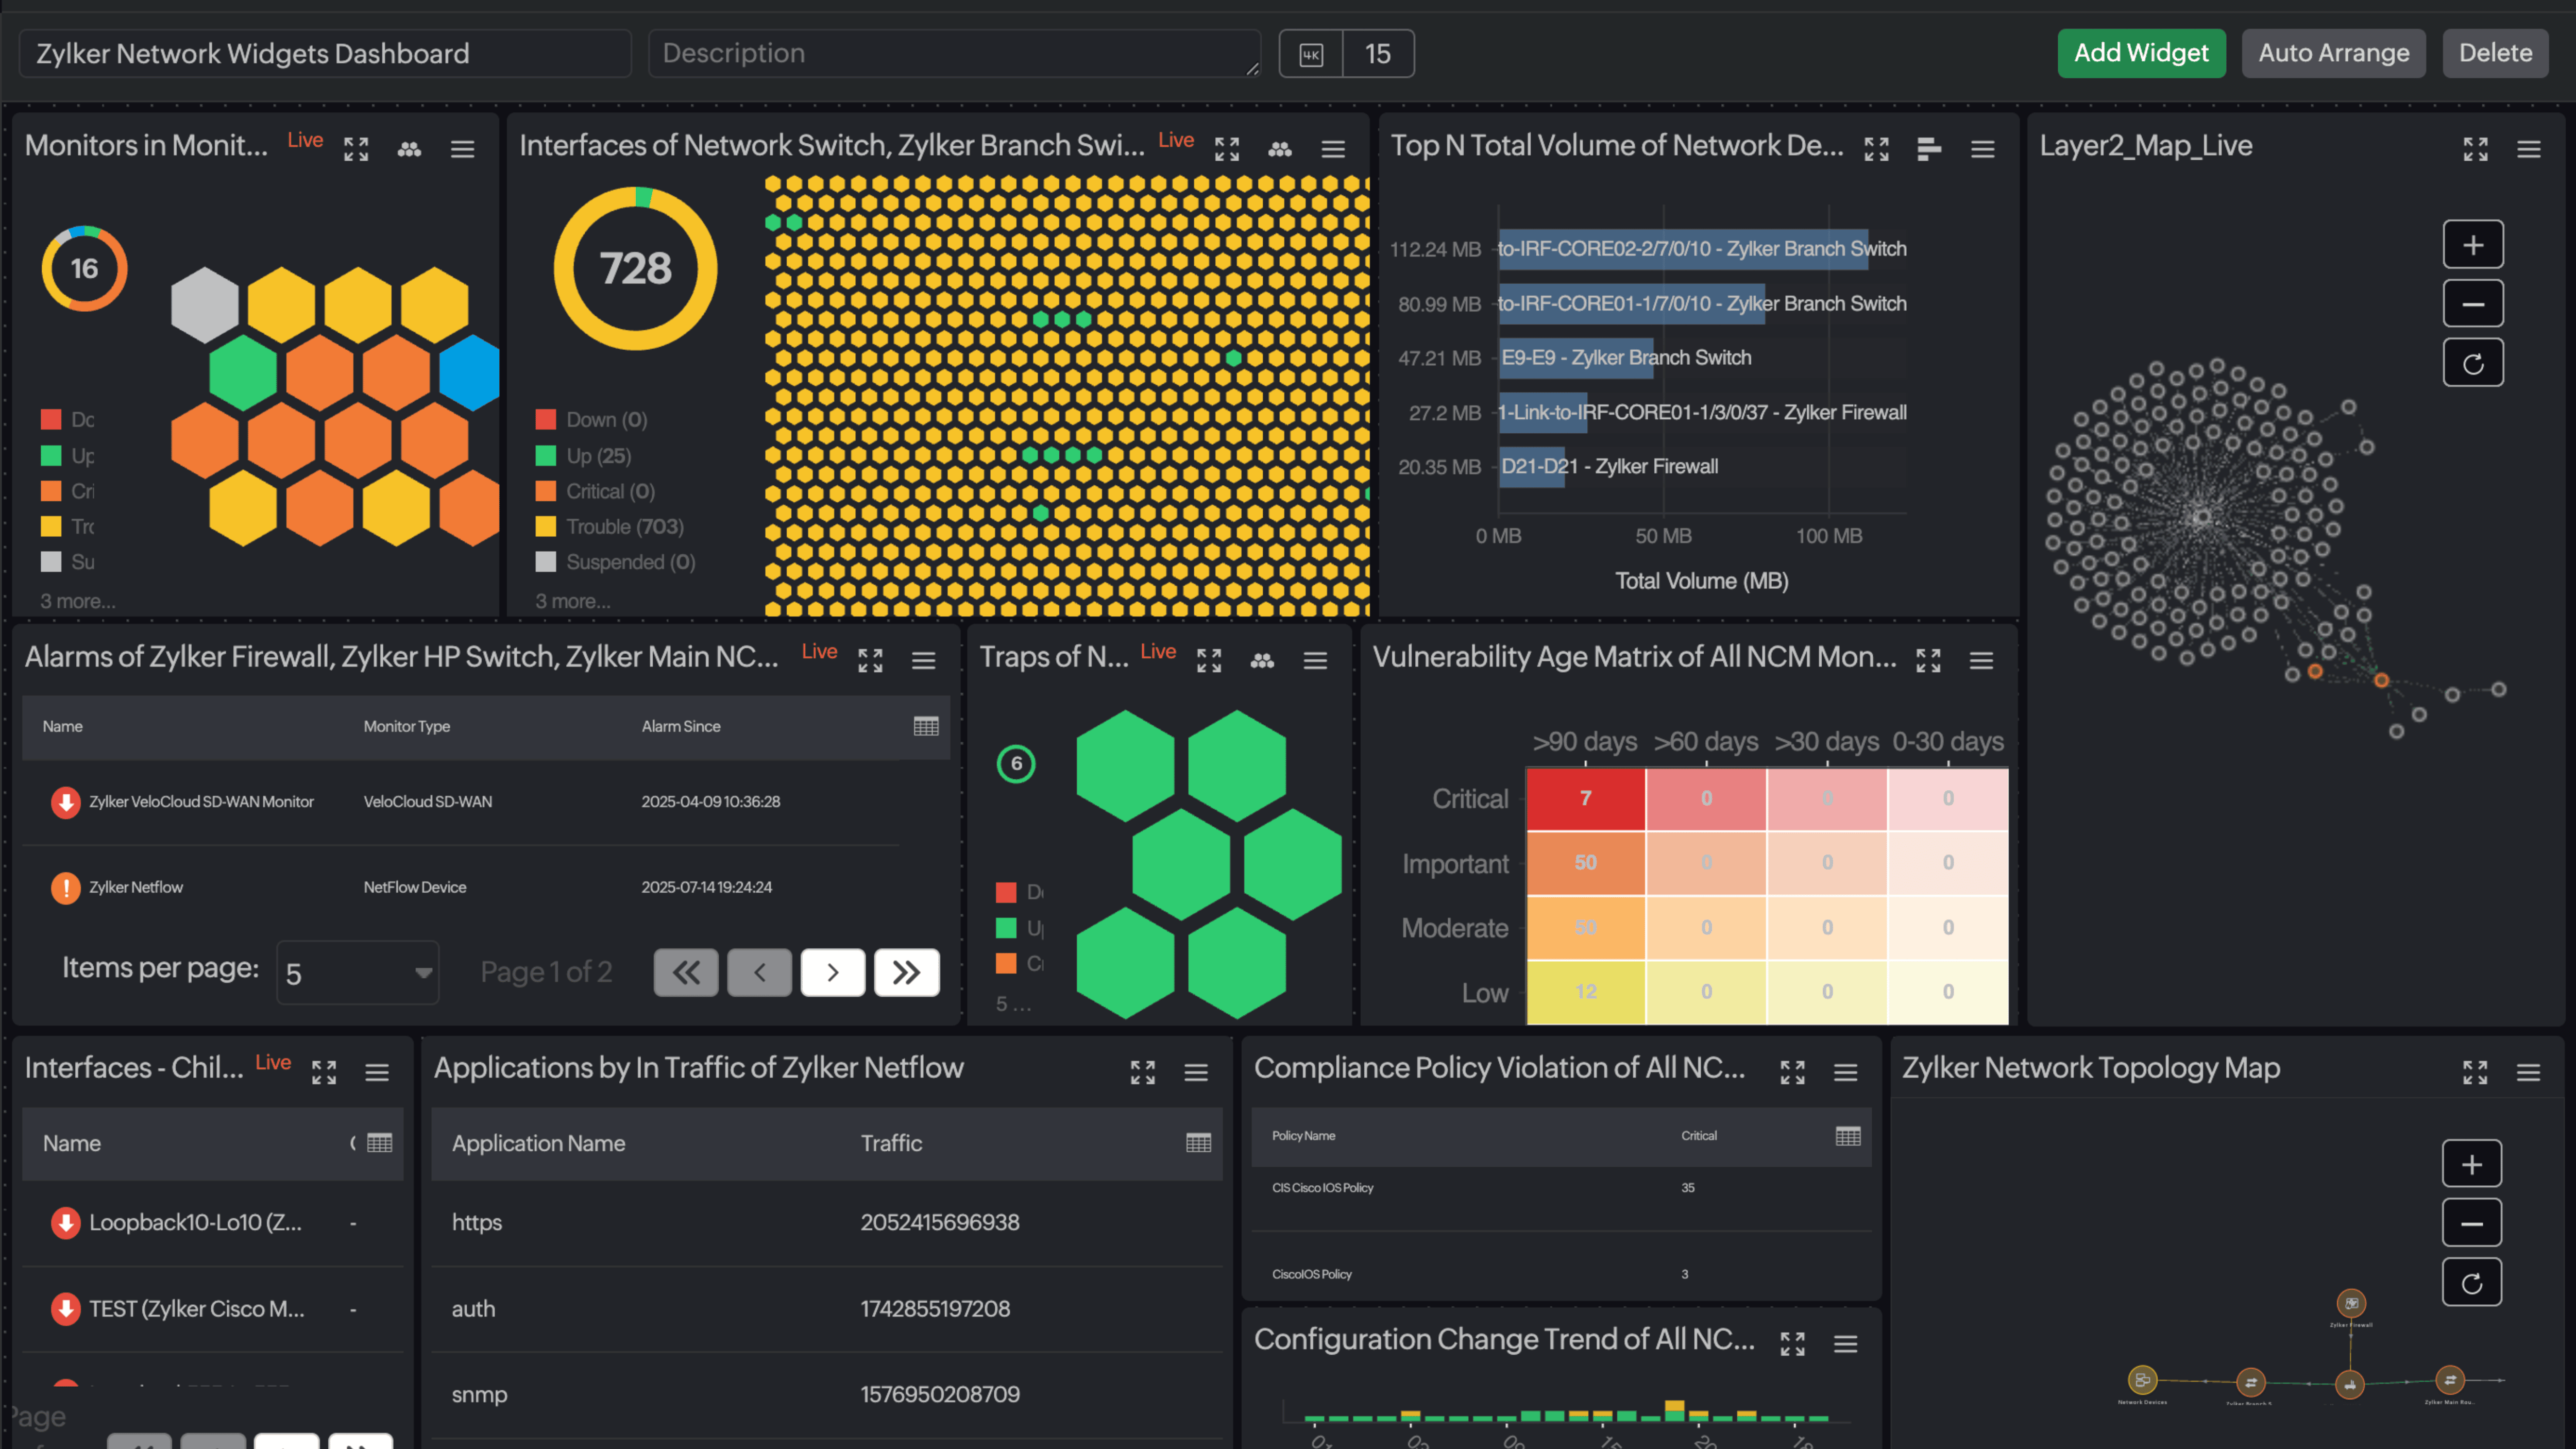Open Items per page dropdown

click(357, 972)
